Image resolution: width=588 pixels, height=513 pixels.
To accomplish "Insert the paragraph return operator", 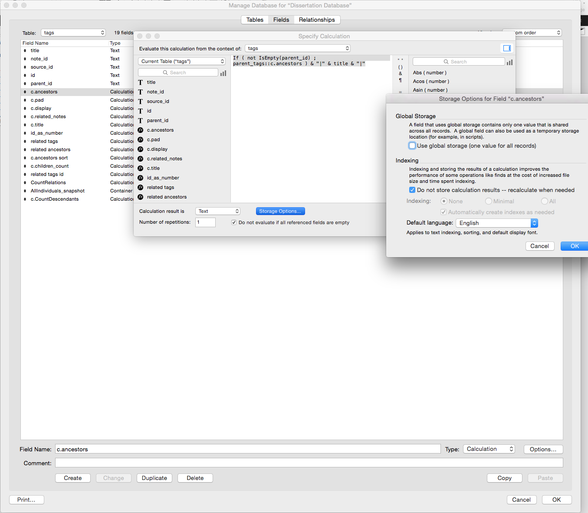I will 401,80.
